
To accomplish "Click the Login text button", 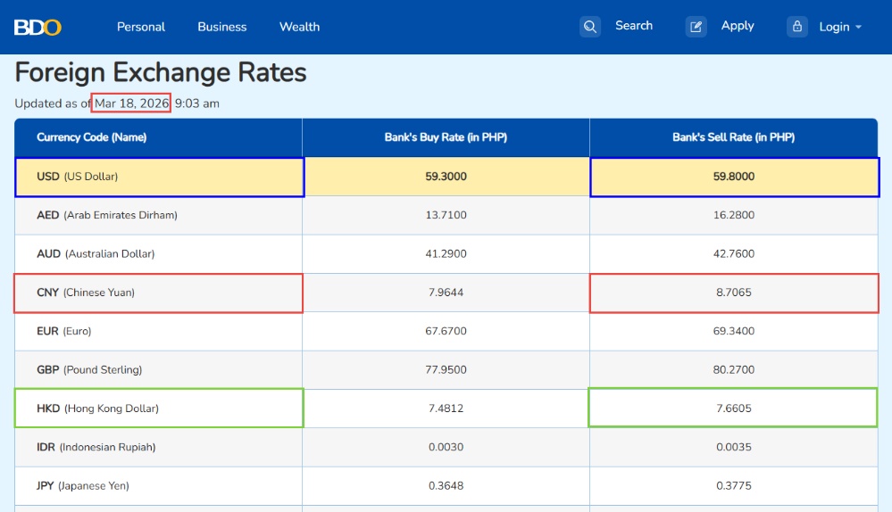I will (834, 27).
